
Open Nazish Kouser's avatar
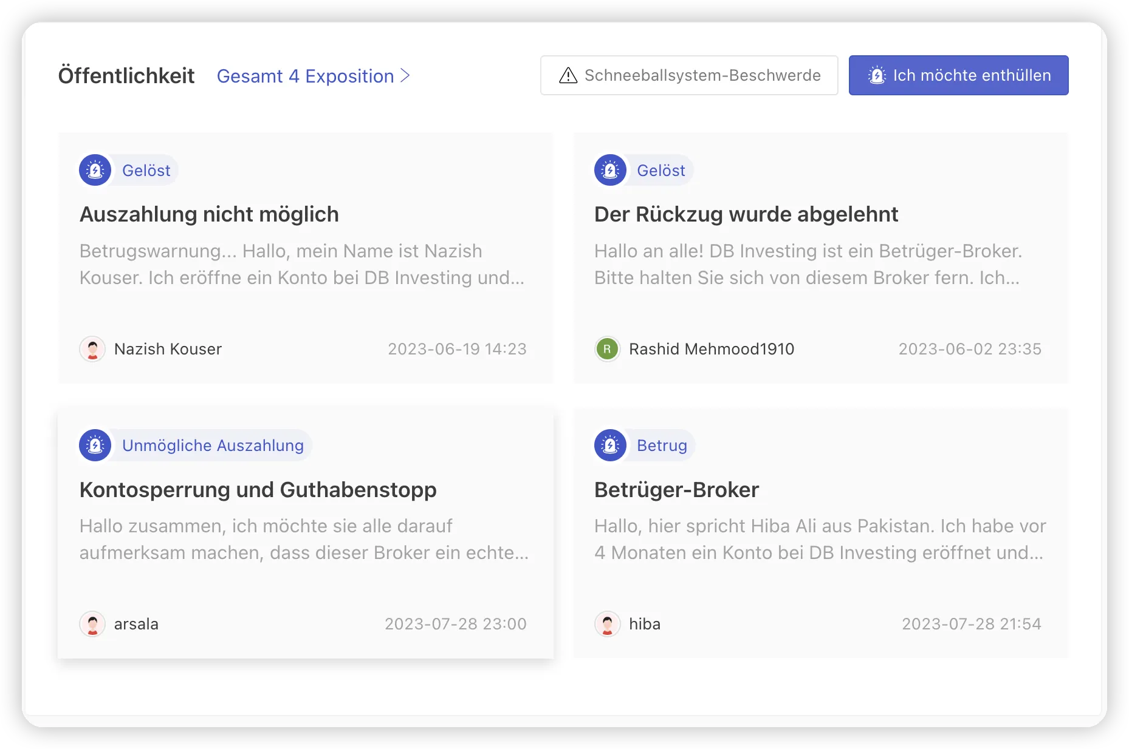(x=92, y=349)
